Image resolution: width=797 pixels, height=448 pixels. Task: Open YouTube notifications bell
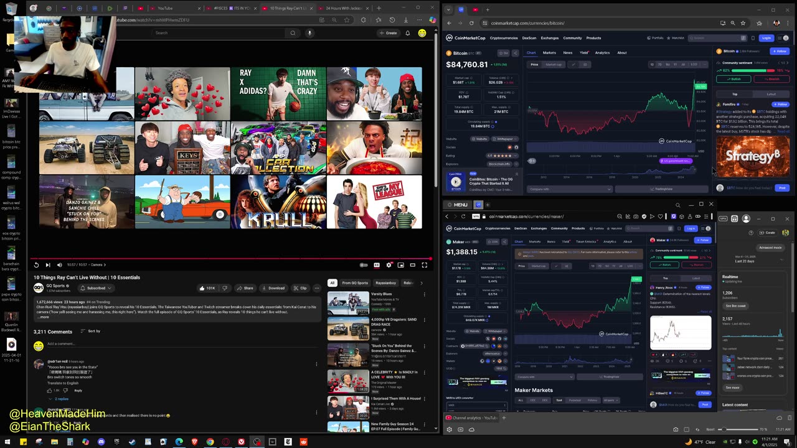[x=408, y=33]
